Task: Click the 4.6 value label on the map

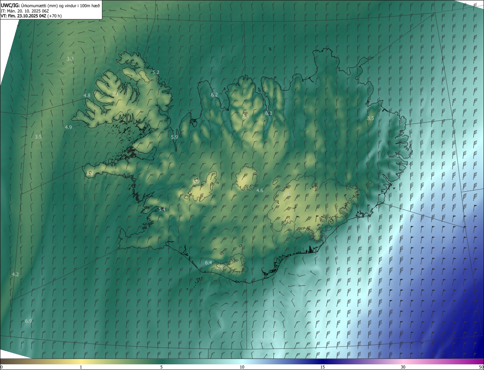Action: click(x=260, y=191)
